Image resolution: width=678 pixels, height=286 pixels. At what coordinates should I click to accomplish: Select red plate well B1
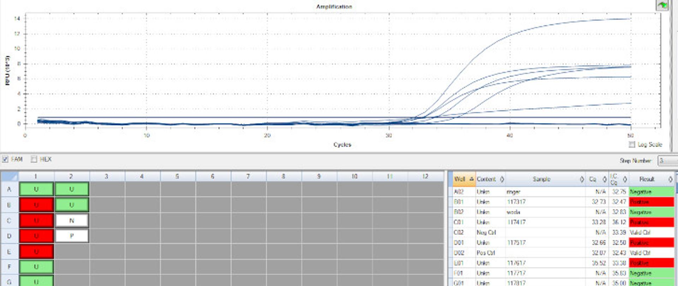[x=36, y=205]
